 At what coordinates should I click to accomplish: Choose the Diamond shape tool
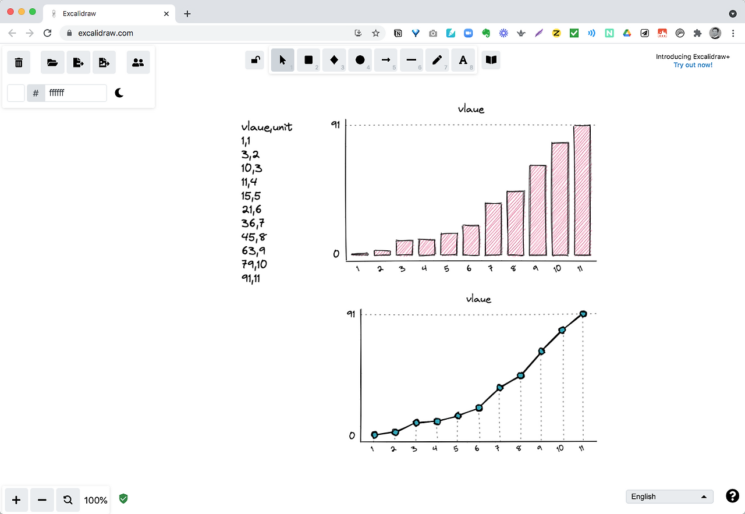[334, 60]
